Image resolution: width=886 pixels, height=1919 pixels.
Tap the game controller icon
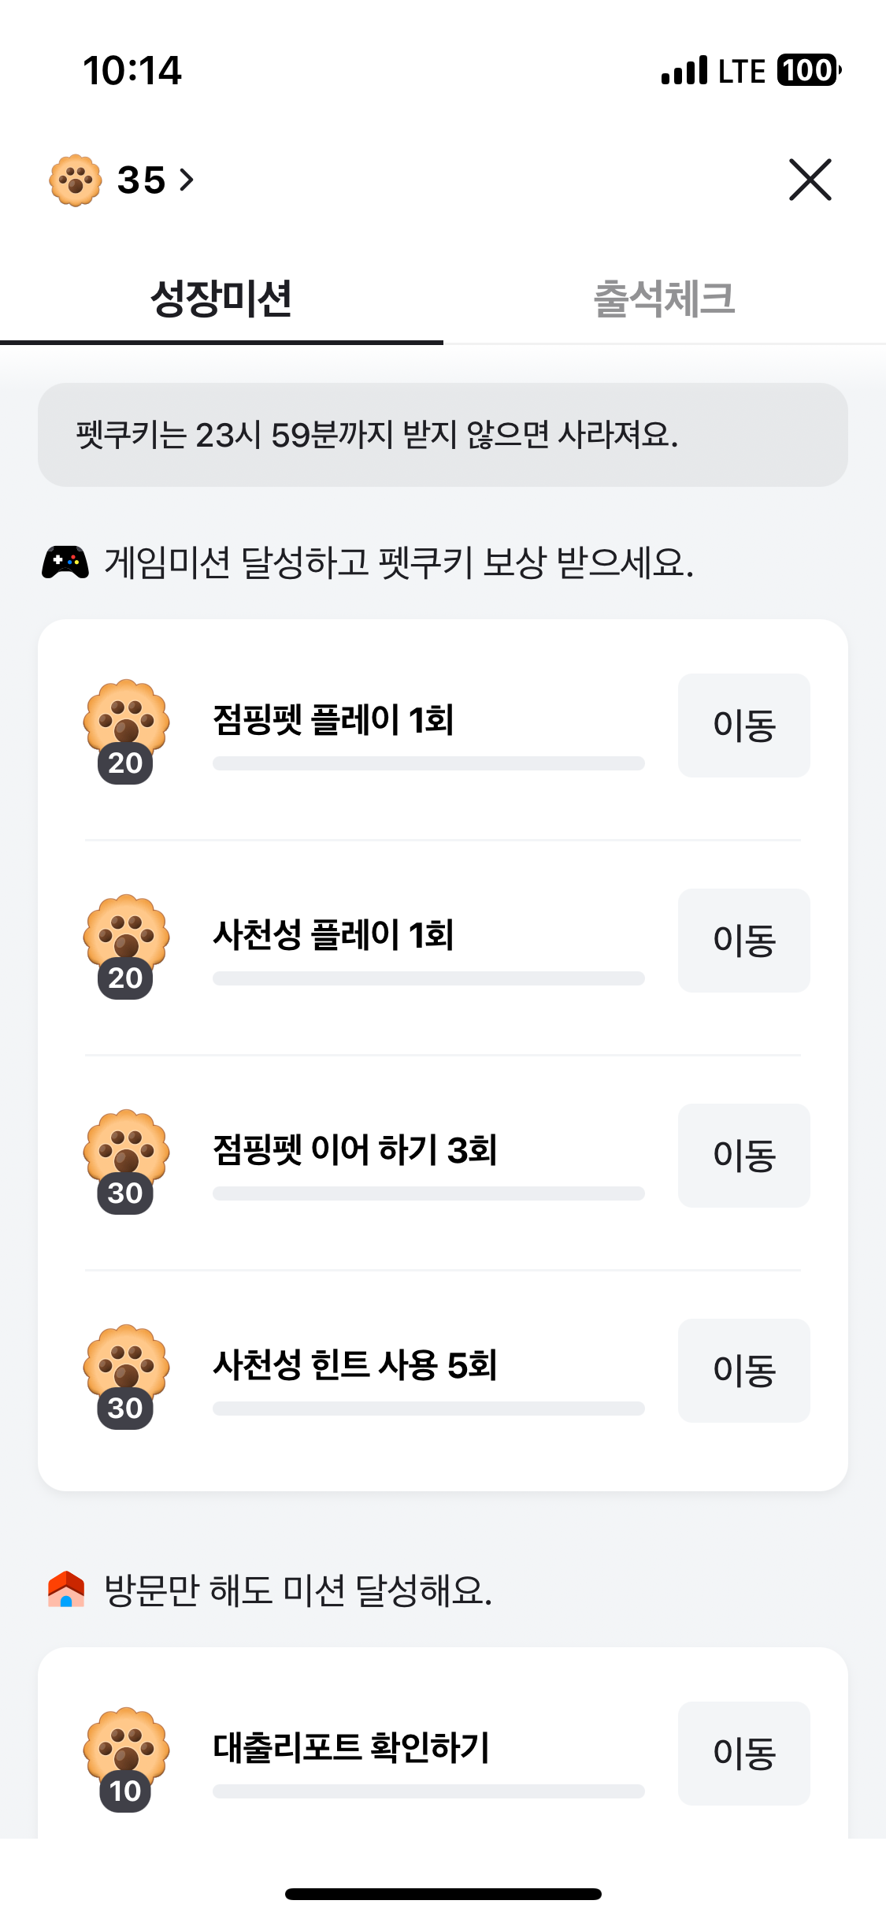[x=65, y=562]
